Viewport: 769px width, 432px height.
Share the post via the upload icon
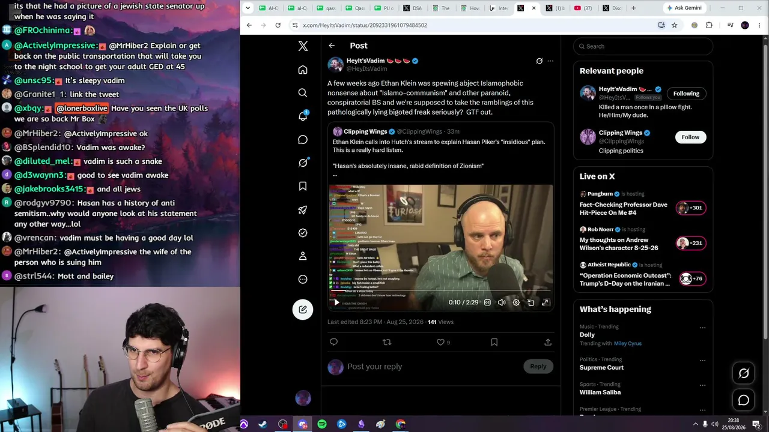click(x=547, y=342)
